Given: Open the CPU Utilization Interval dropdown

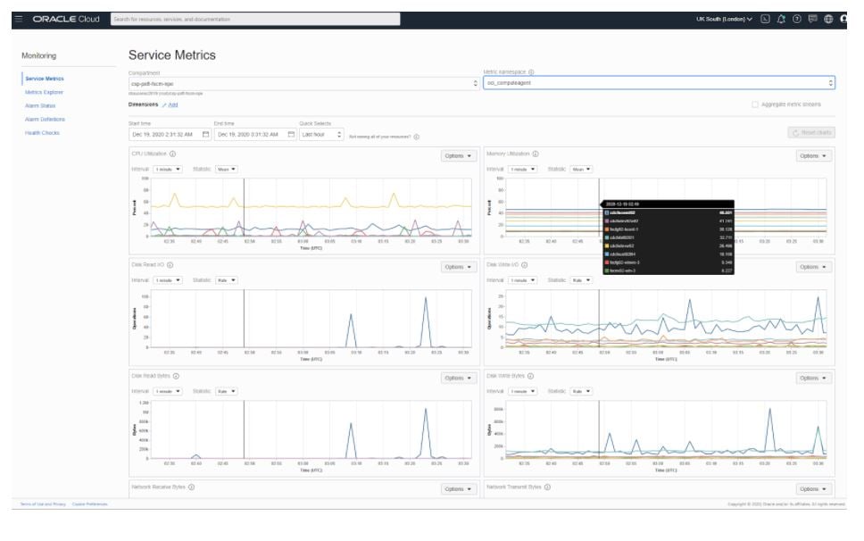Looking at the screenshot, I should [x=168, y=169].
